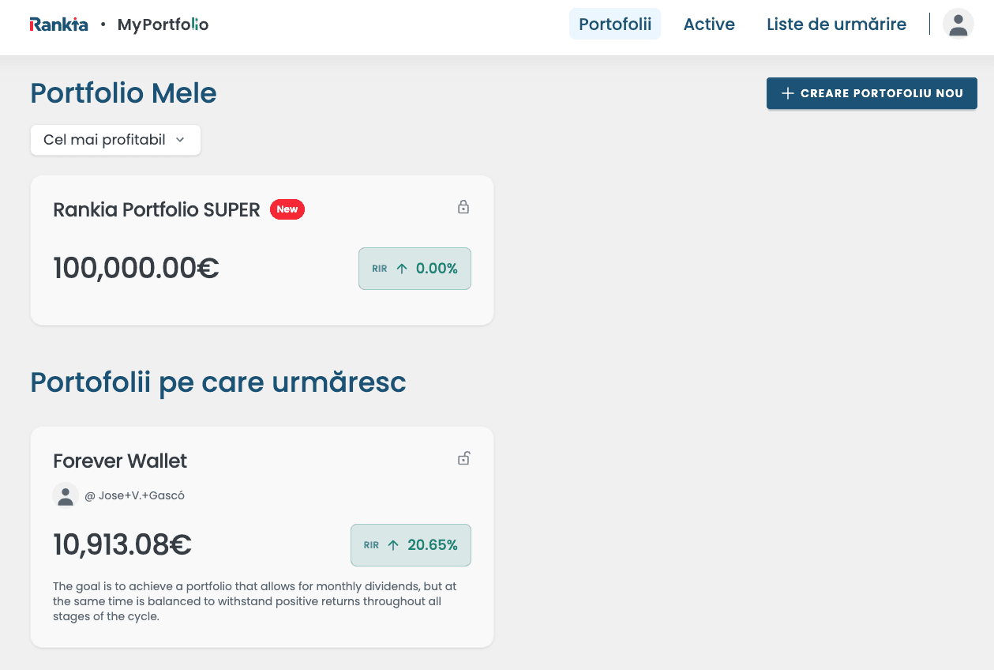This screenshot has height=670, width=994.
Task: Open the MyPortfolio home link
Action: coord(163,24)
